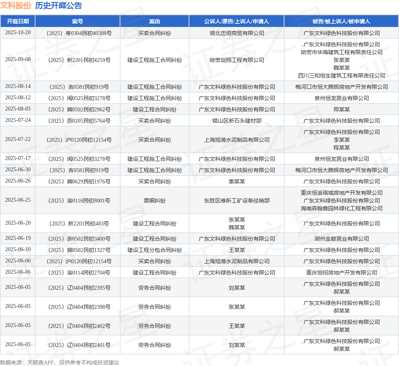Select defendant 程某某

[341, 148]
